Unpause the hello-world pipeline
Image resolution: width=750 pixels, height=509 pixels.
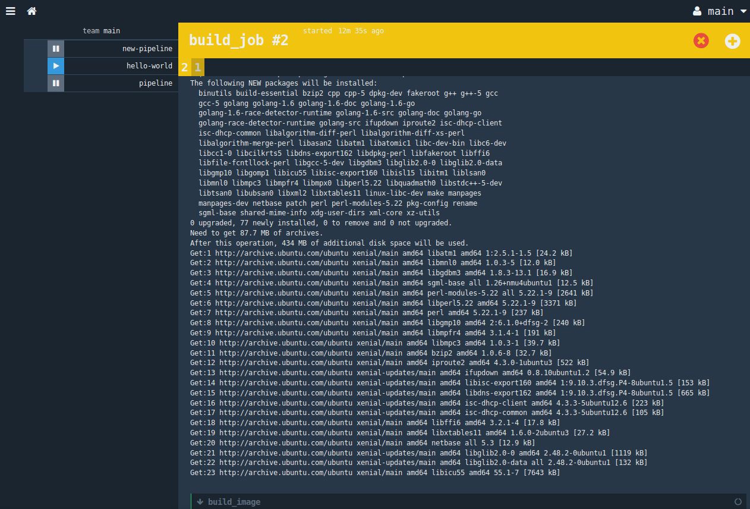click(56, 66)
